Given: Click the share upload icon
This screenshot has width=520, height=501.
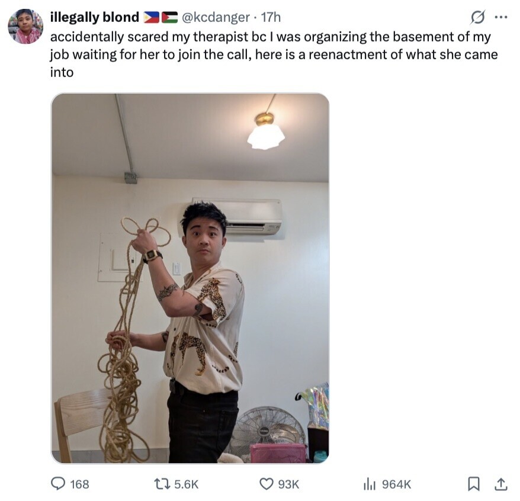Looking at the screenshot, I should (501, 484).
